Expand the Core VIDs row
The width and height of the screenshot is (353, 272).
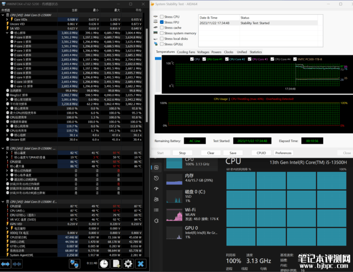[7, 20]
